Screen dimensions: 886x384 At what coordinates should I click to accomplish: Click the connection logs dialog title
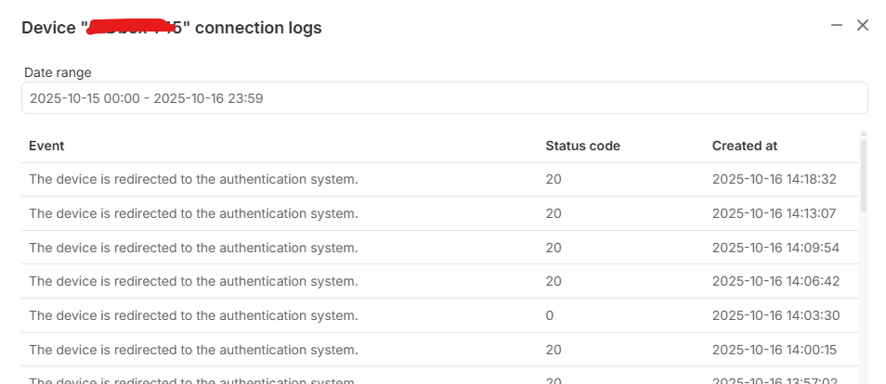172,27
